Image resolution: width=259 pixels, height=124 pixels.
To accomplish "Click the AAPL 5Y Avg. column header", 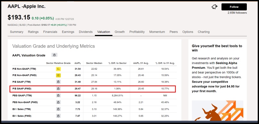I will (x=141, y=63).
